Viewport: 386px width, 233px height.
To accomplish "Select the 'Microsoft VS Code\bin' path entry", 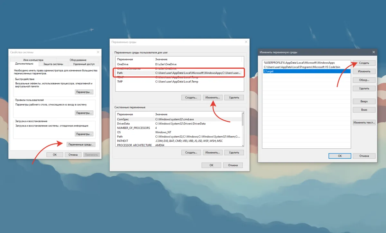I will (306, 67).
